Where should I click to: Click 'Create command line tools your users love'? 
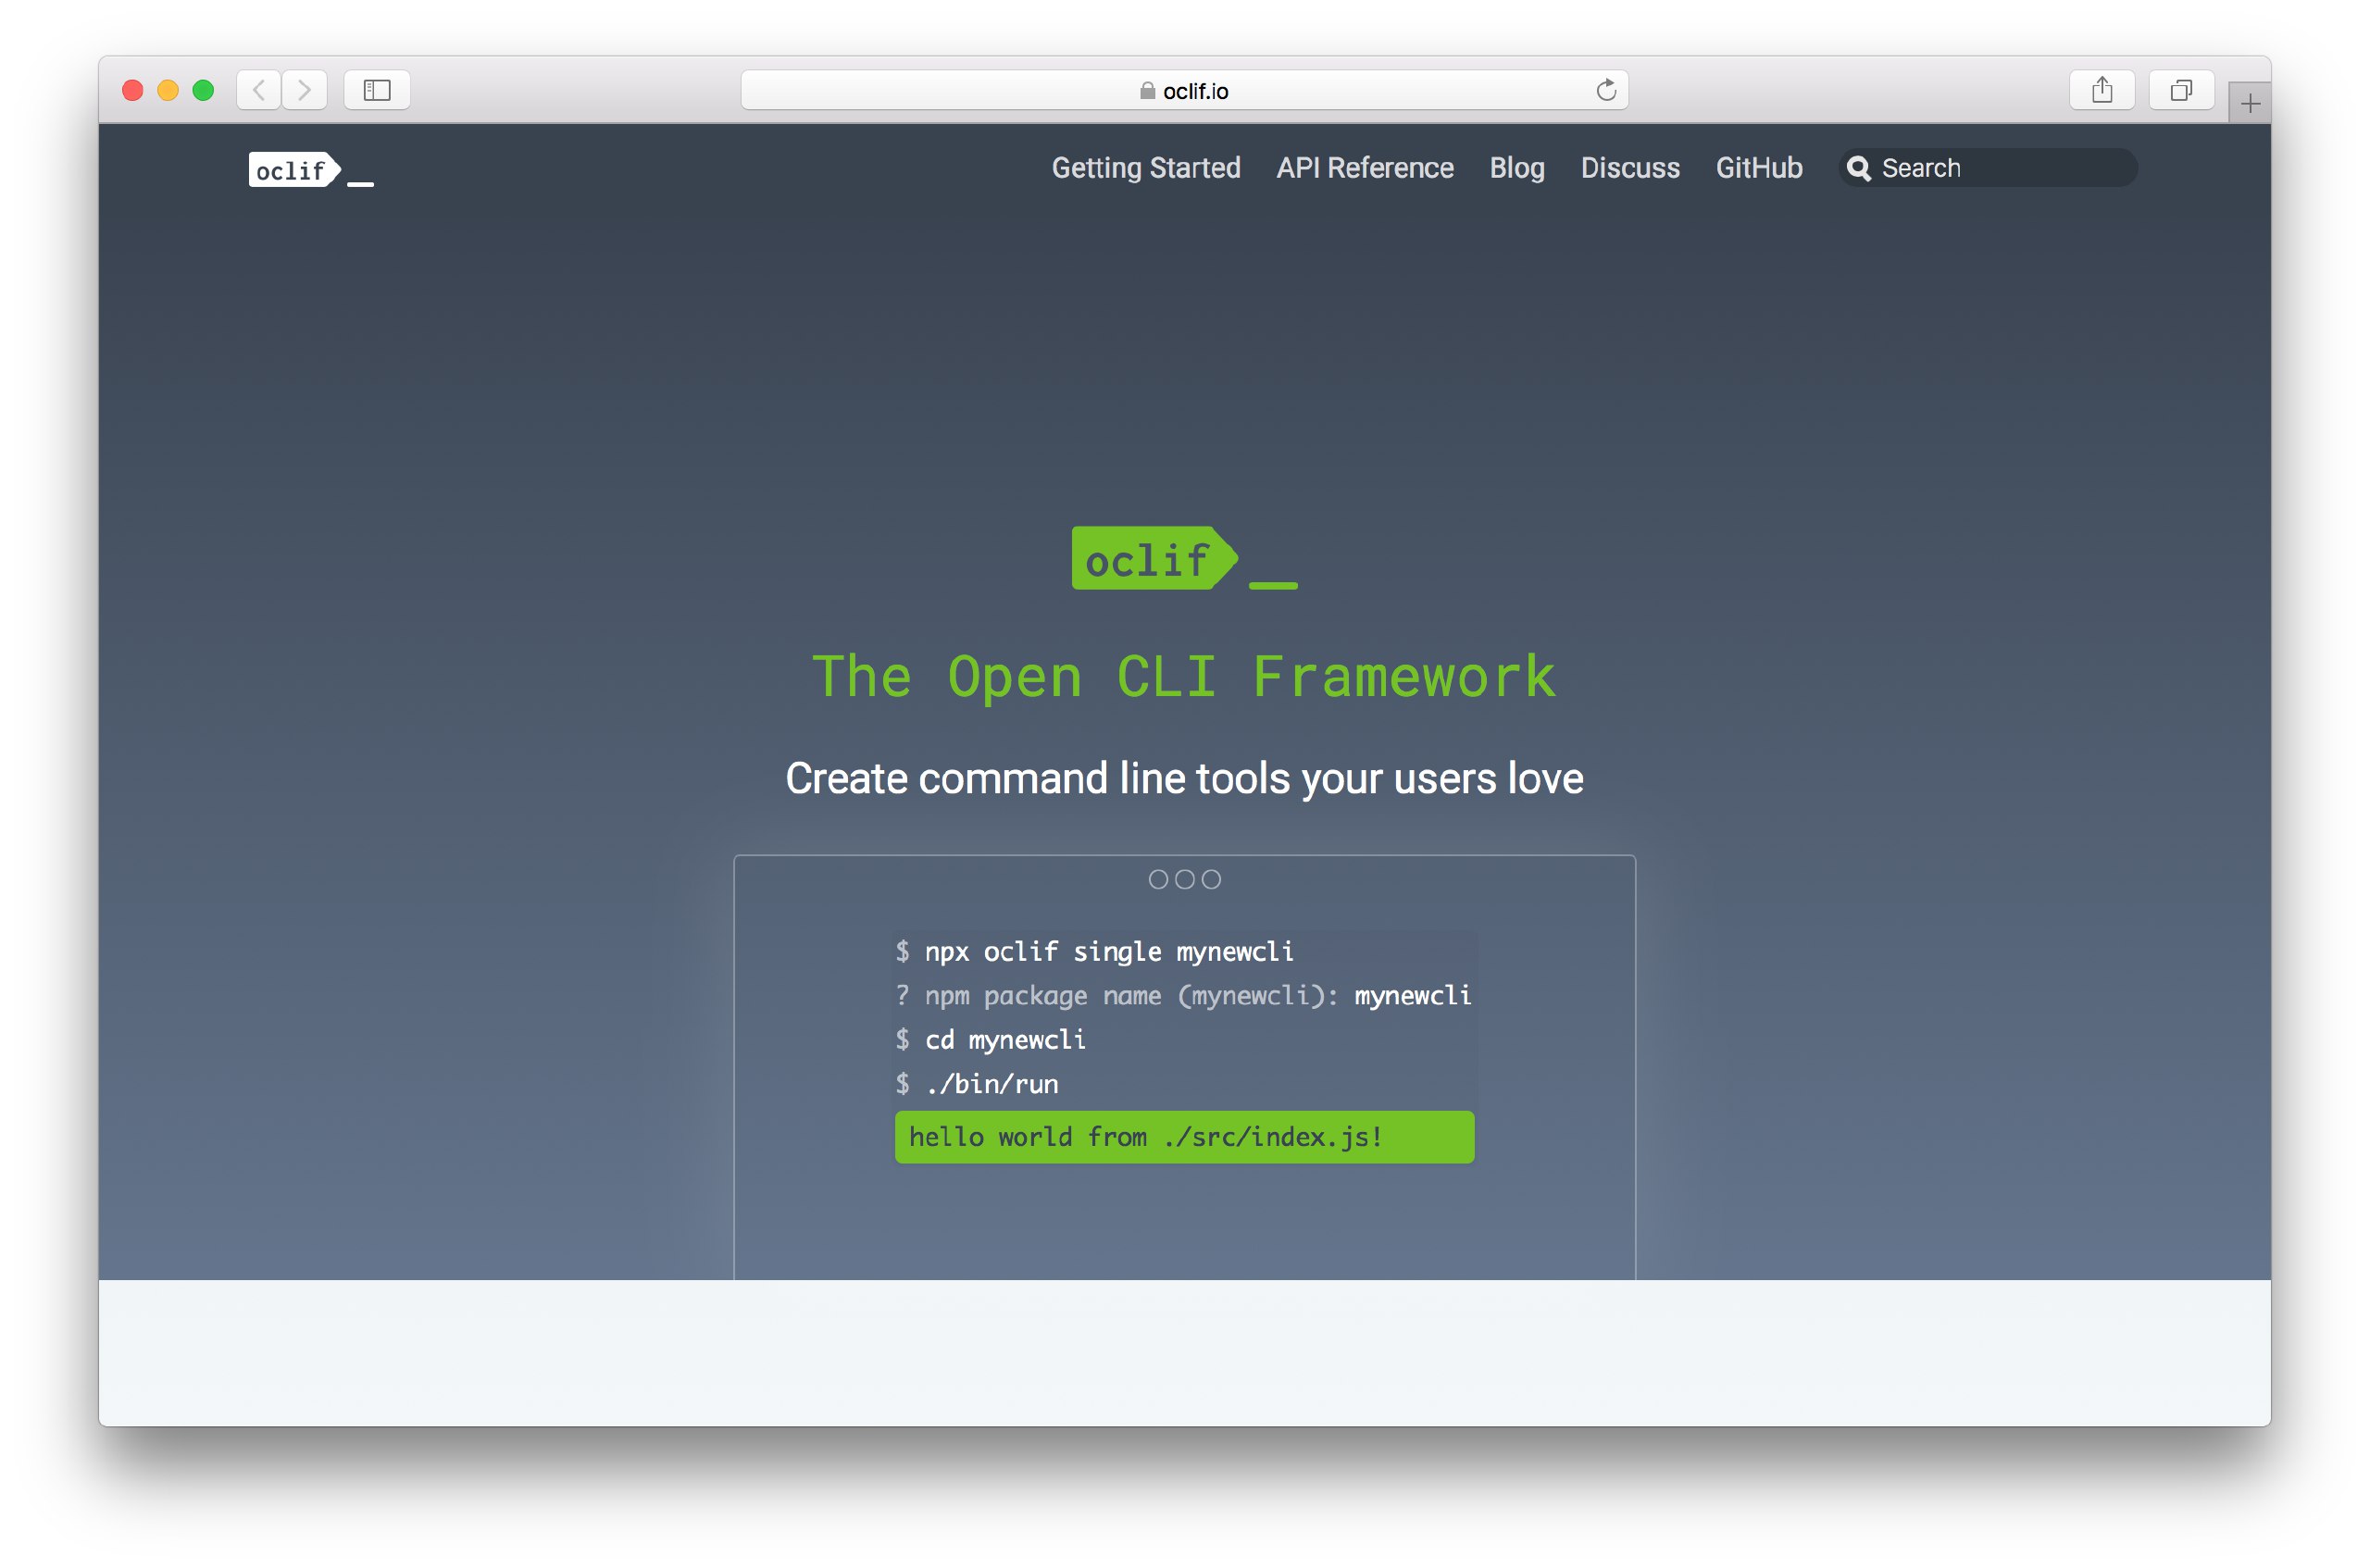[x=1184, y=778]
